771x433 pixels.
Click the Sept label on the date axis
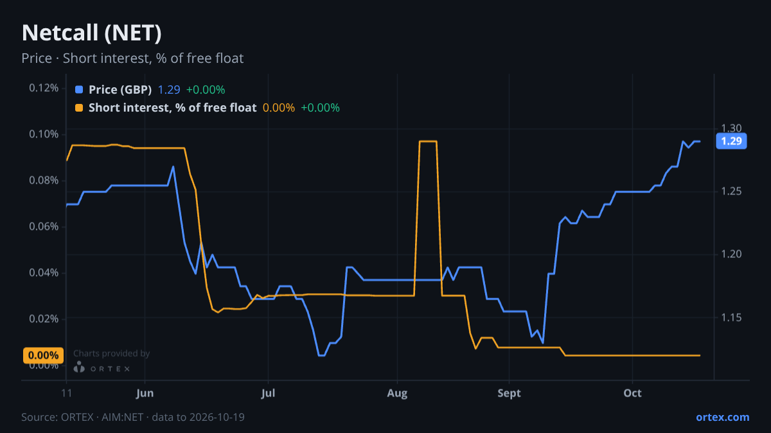coord(509,393)
